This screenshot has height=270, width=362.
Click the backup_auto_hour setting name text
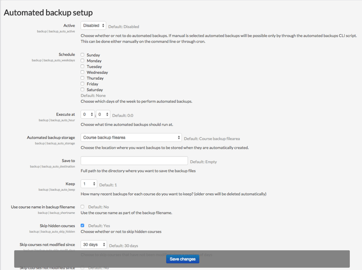pos(62,120)
